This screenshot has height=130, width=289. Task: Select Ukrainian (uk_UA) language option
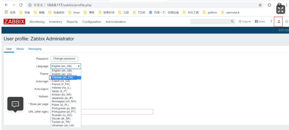pos(66,126)
